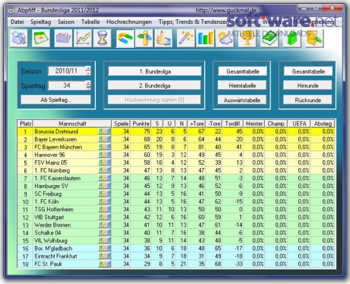This screenshot has height=284, width=350.
Task: Decrease Spieltag with the down arrow
Action: (88, 87)
